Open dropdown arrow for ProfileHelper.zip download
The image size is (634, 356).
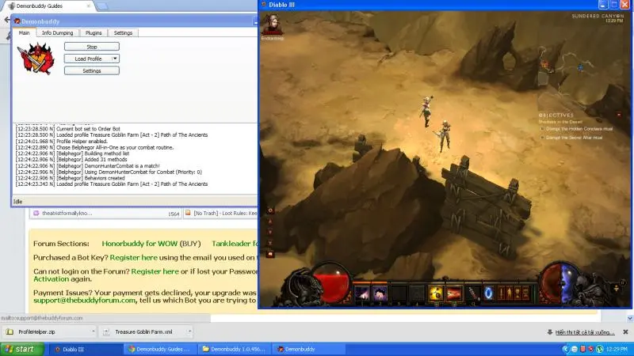93,332
